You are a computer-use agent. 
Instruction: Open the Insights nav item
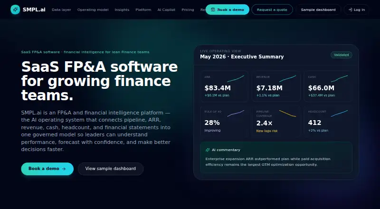coord(122,9)
